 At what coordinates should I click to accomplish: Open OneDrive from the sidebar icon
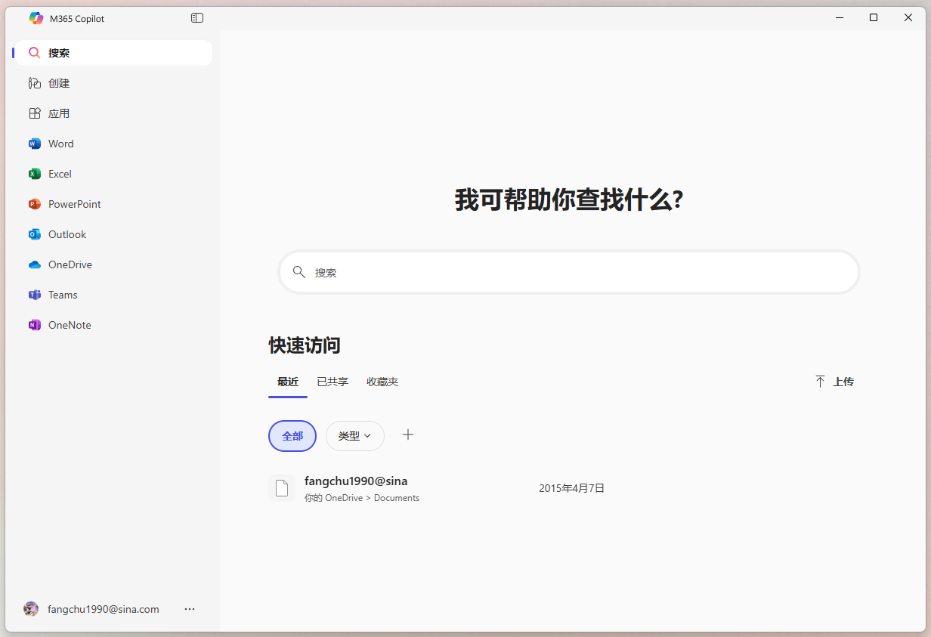pyautogui.click(x=35, y=264)
